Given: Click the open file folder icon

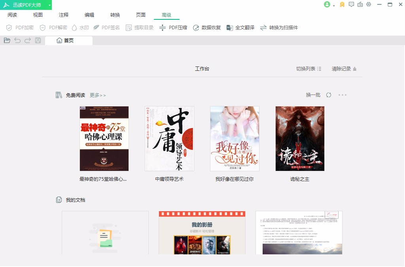Looking at the screenshot, I should coord(7,40).
